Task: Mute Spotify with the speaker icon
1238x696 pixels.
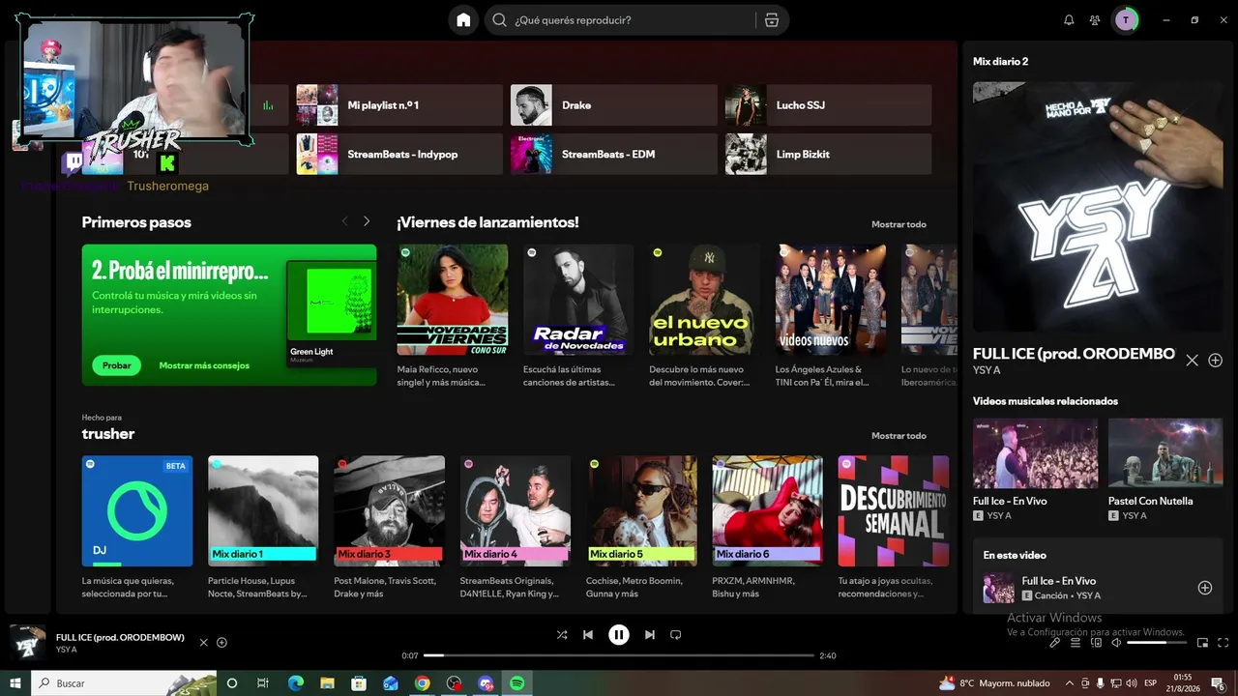Action: click(x=1116, y=643)
